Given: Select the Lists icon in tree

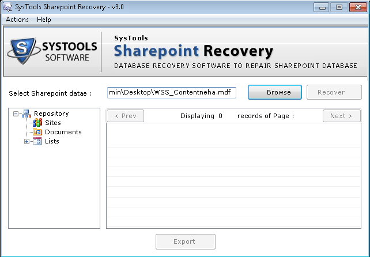Looking at the screenshot, I should pos(37,141).
